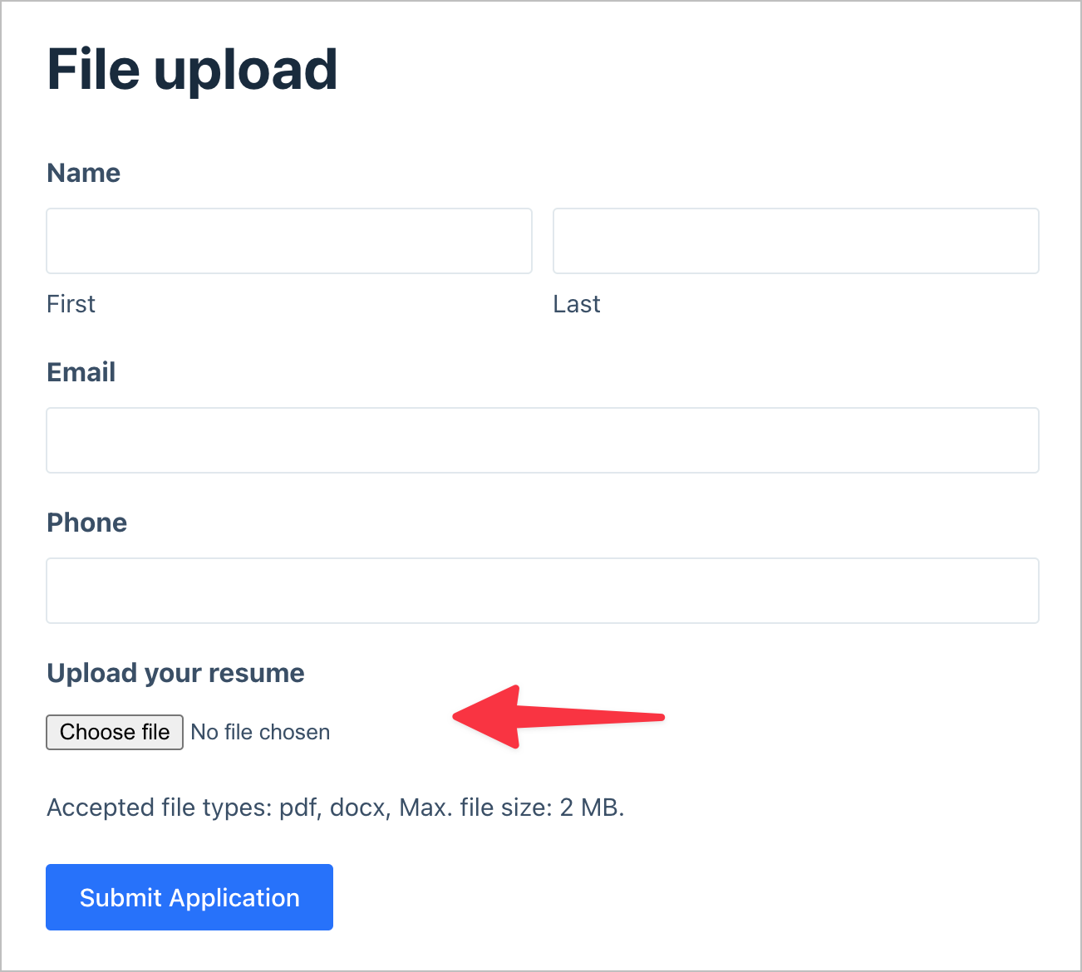This screenshot has height=972, width=1082.
Task: Click the 'Name' field label
Action: [x=83, y=173]
